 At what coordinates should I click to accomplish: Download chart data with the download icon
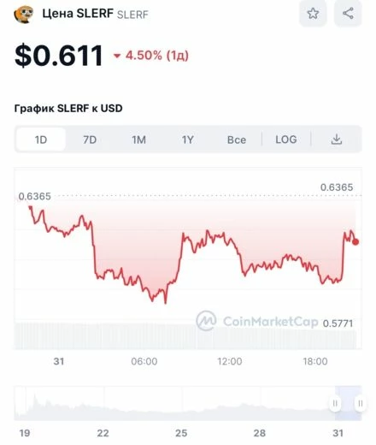(337, 139)
